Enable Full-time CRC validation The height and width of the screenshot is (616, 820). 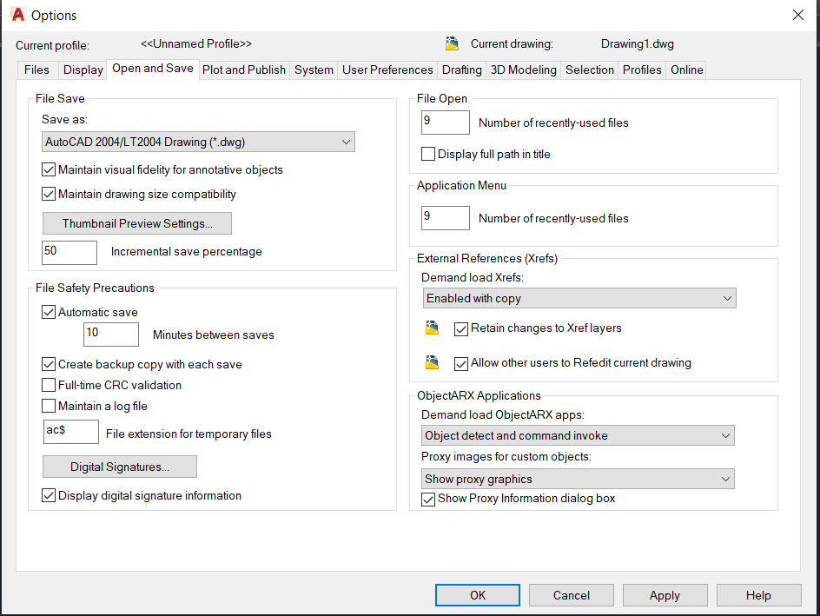tap(49, 385)
